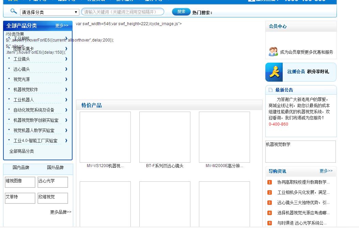Click 更多>> beside 导购资讯
The width and height of the screenshot is (359, 228).
pyautogui.click(x=326, y=171)
